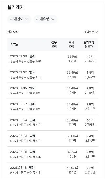The image size is (105, 179).
Task: Click the chevron arrow in 거래유형 pill
Action: (53, 19)
